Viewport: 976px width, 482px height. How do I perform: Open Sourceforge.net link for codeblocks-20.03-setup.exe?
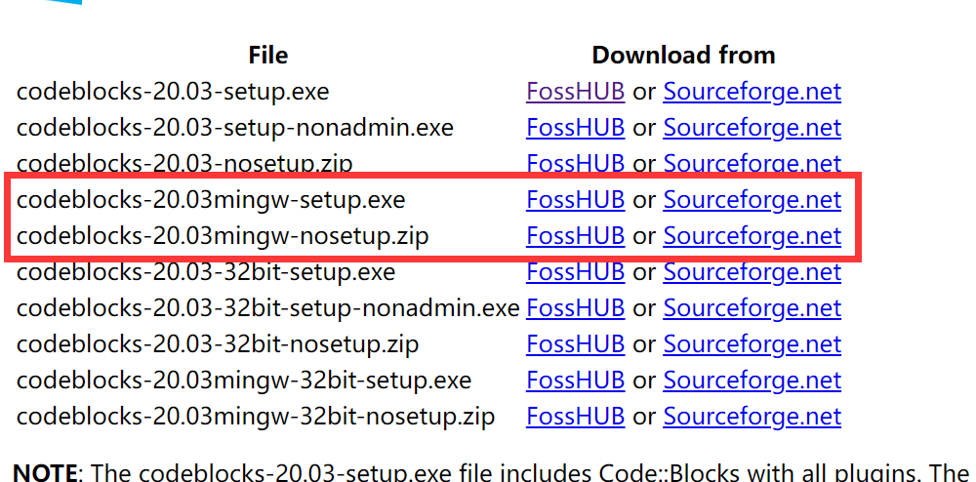pos(752,92)
